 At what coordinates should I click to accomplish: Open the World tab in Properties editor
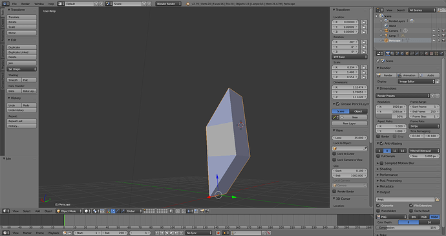point(402,53)
